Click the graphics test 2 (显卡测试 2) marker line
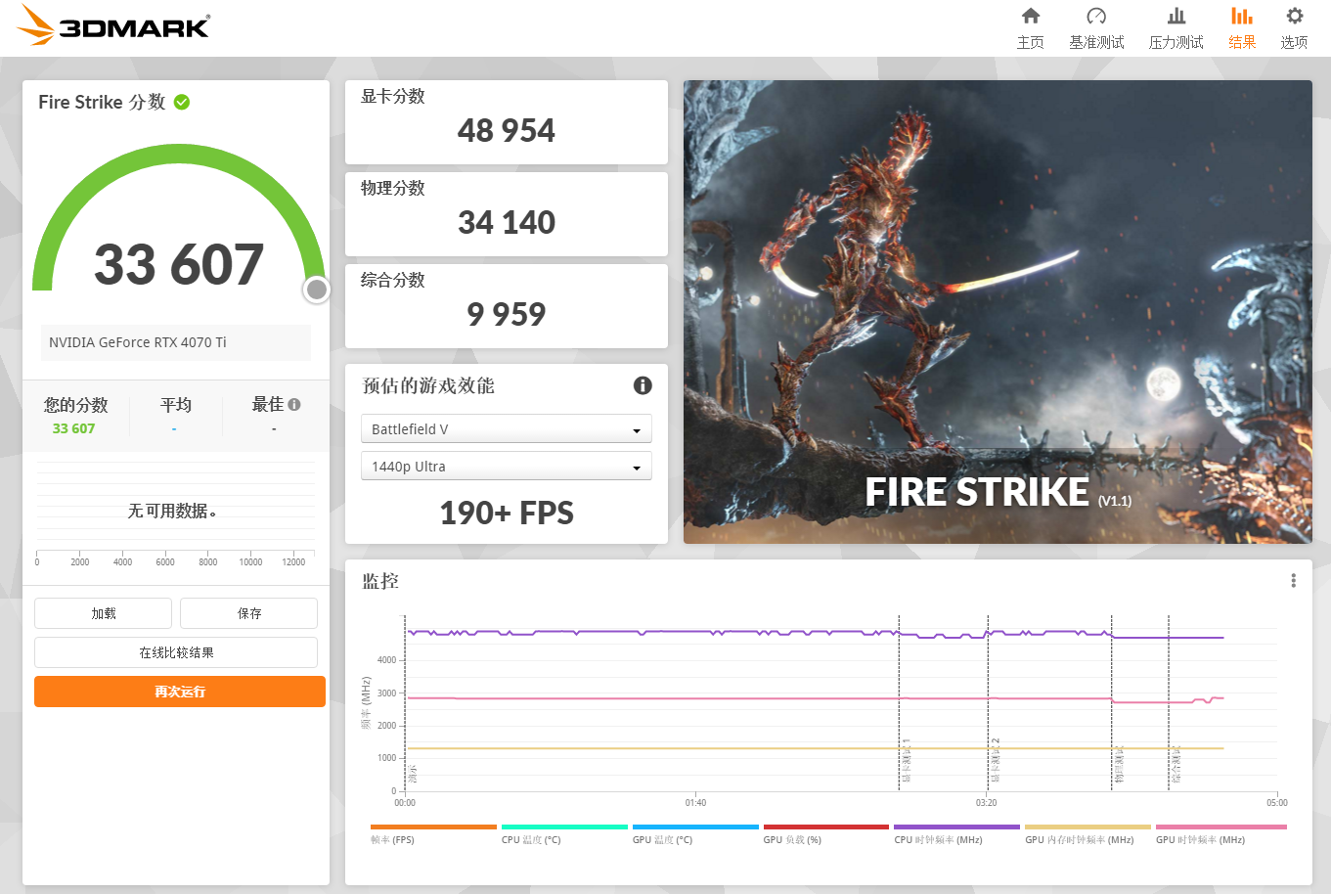This screenshot has width=1331, height=894. 988,702
